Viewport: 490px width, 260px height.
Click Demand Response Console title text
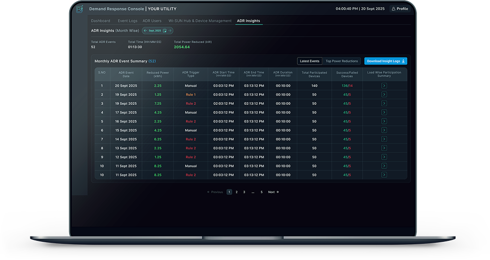point(117,9)
